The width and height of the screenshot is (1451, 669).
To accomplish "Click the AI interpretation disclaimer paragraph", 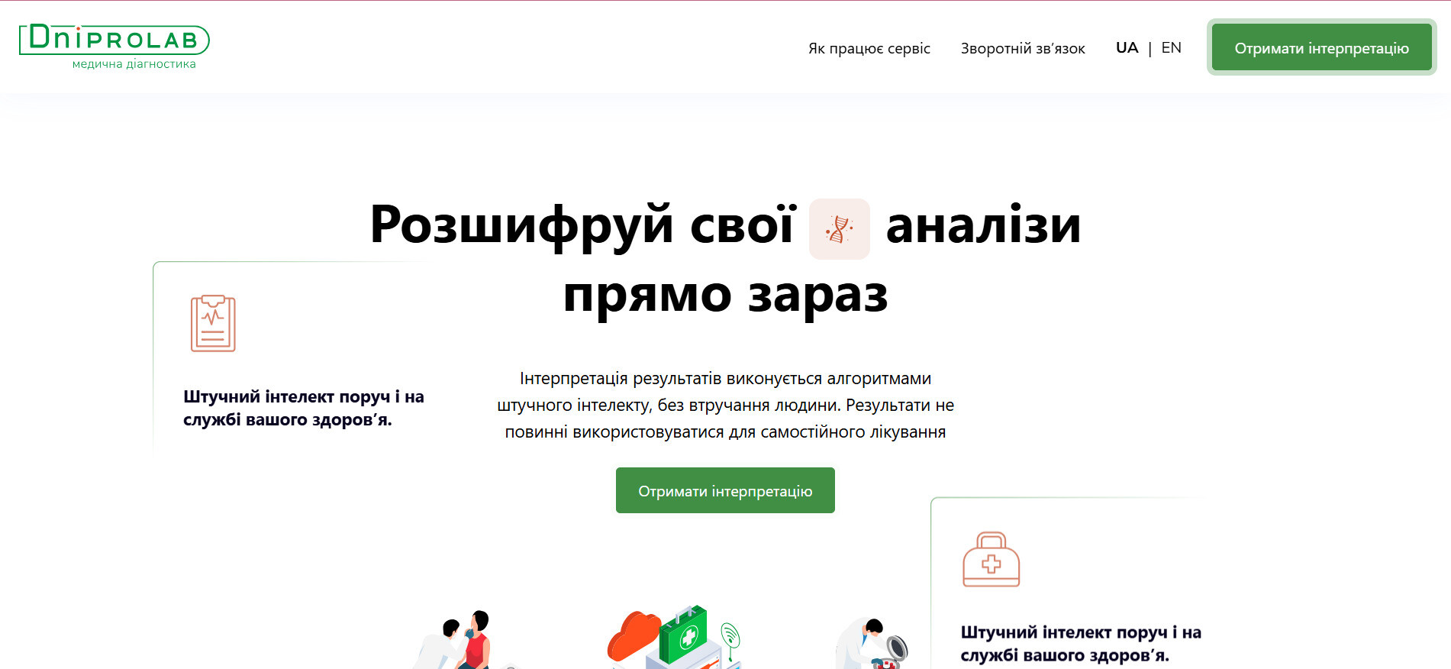I will (x=725, y=405).
